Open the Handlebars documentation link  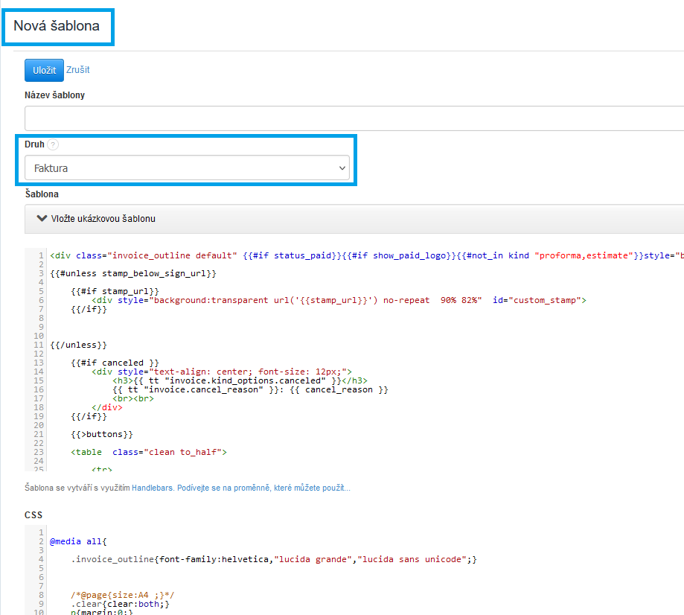(x=153, y=488)
